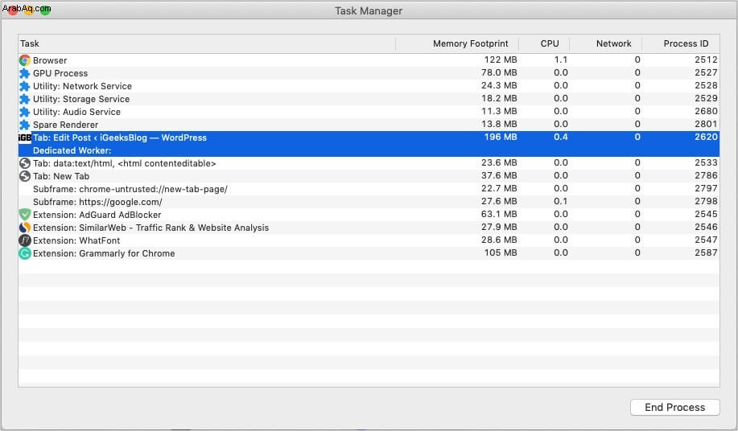The height and width of the screenshot is (431, 738).
Task: Click the CPU value 0.4
Action: coord(561,137)
